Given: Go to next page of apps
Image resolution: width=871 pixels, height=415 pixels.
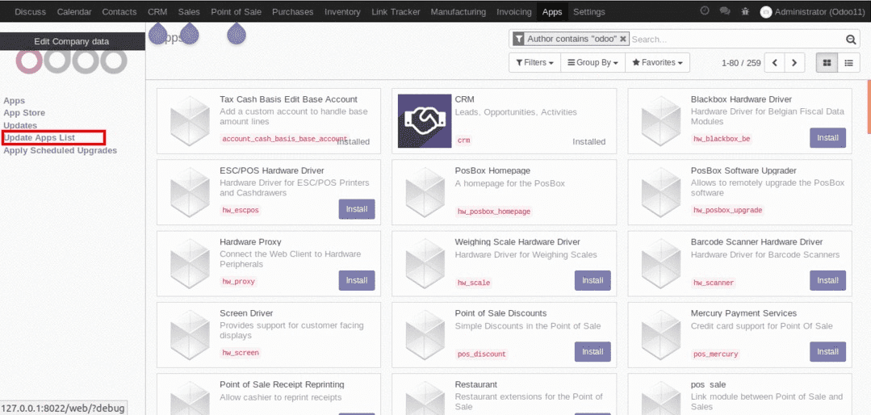Looking at the screenshot, I should (795, 63).
